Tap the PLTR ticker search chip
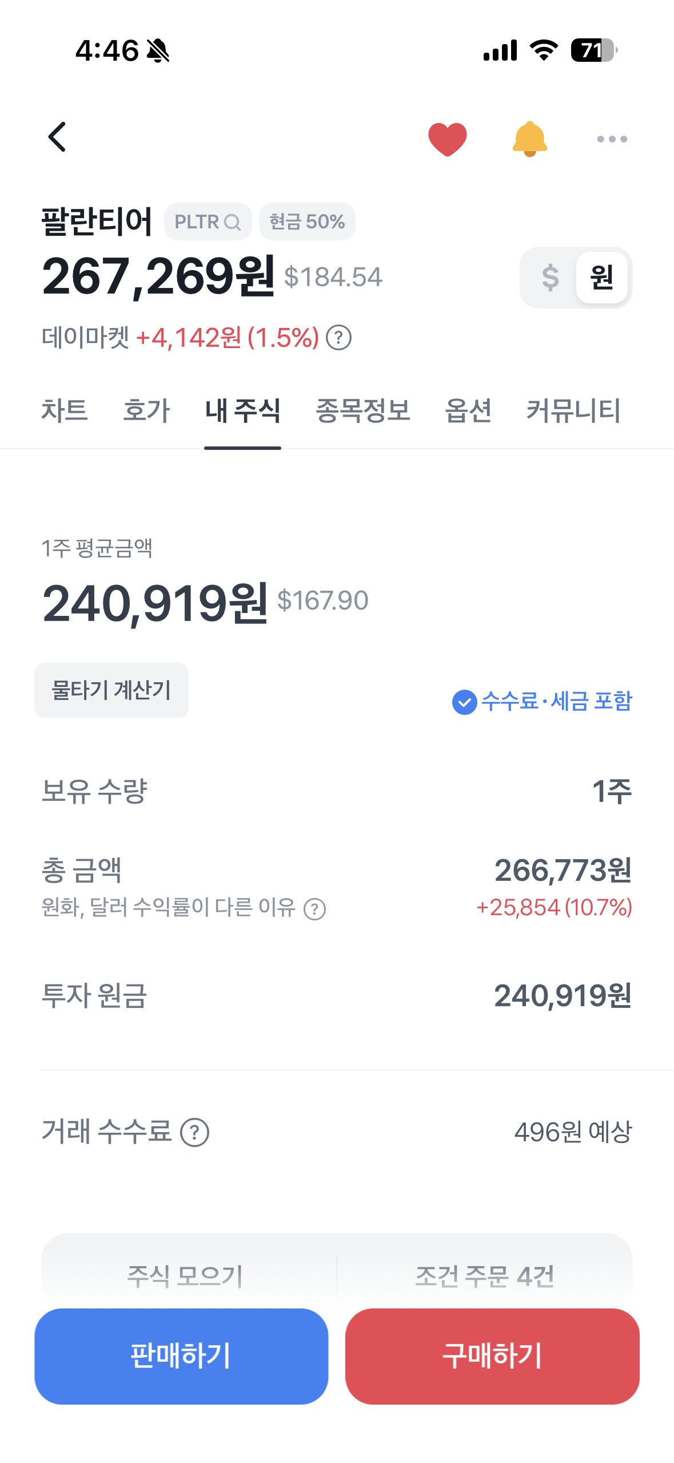Image resolution: width=674 pixels, height=1463 pixels. pyautogui.click(x=208, y=222)
